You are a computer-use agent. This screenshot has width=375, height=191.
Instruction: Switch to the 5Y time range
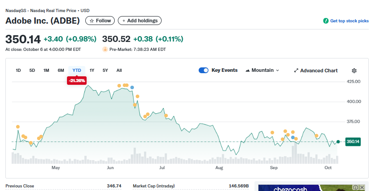tap(105, 71)
